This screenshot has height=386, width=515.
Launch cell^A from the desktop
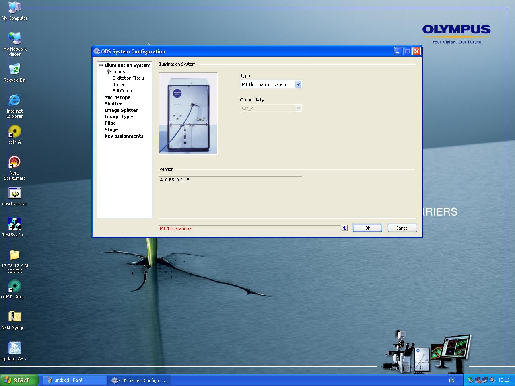(14, 133)
